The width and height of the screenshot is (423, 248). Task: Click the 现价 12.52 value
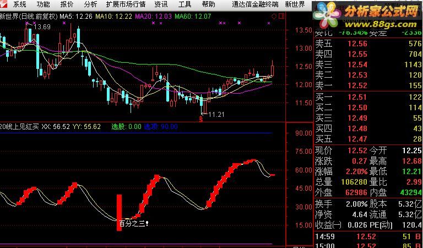coord(357,150)
